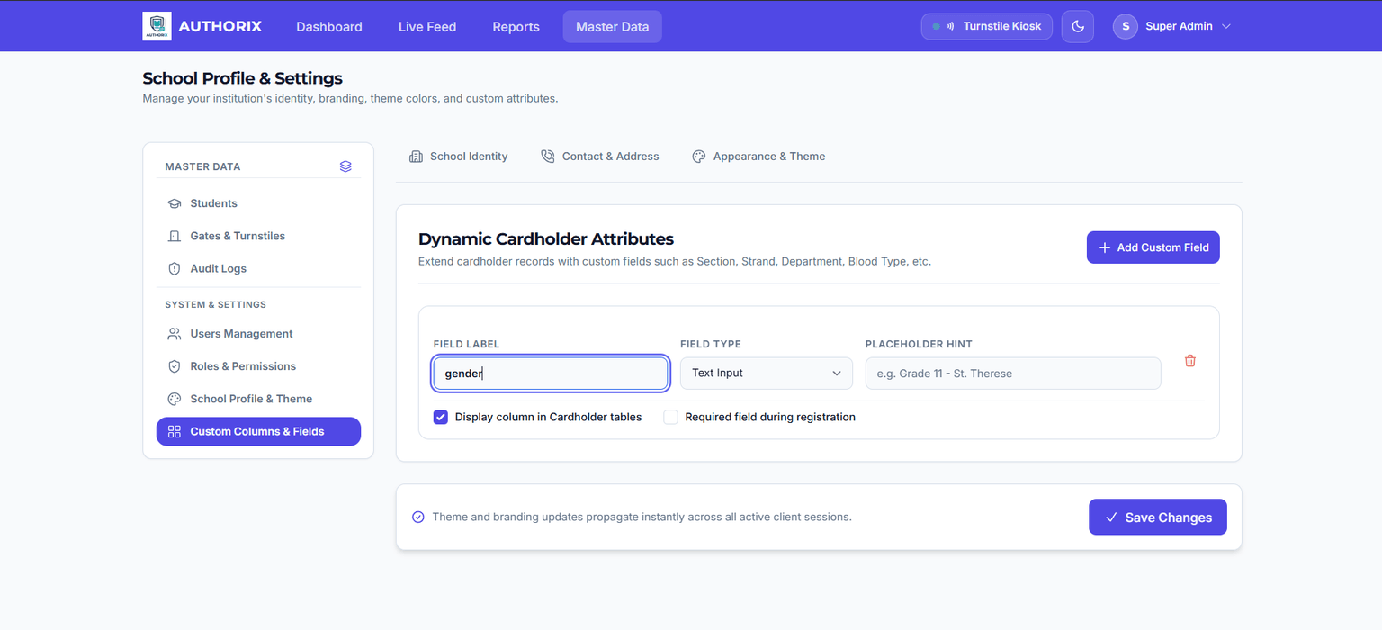
Task: Click the Placeholder Hint input field
Action: 1013,373
